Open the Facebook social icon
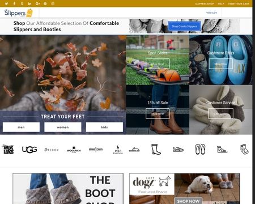 14,3
